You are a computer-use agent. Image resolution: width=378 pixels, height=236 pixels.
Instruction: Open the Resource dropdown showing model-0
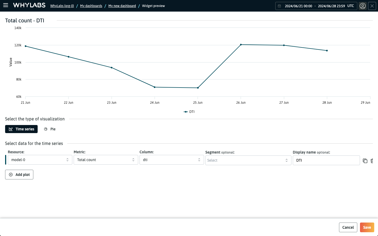[x=40, y=160]
